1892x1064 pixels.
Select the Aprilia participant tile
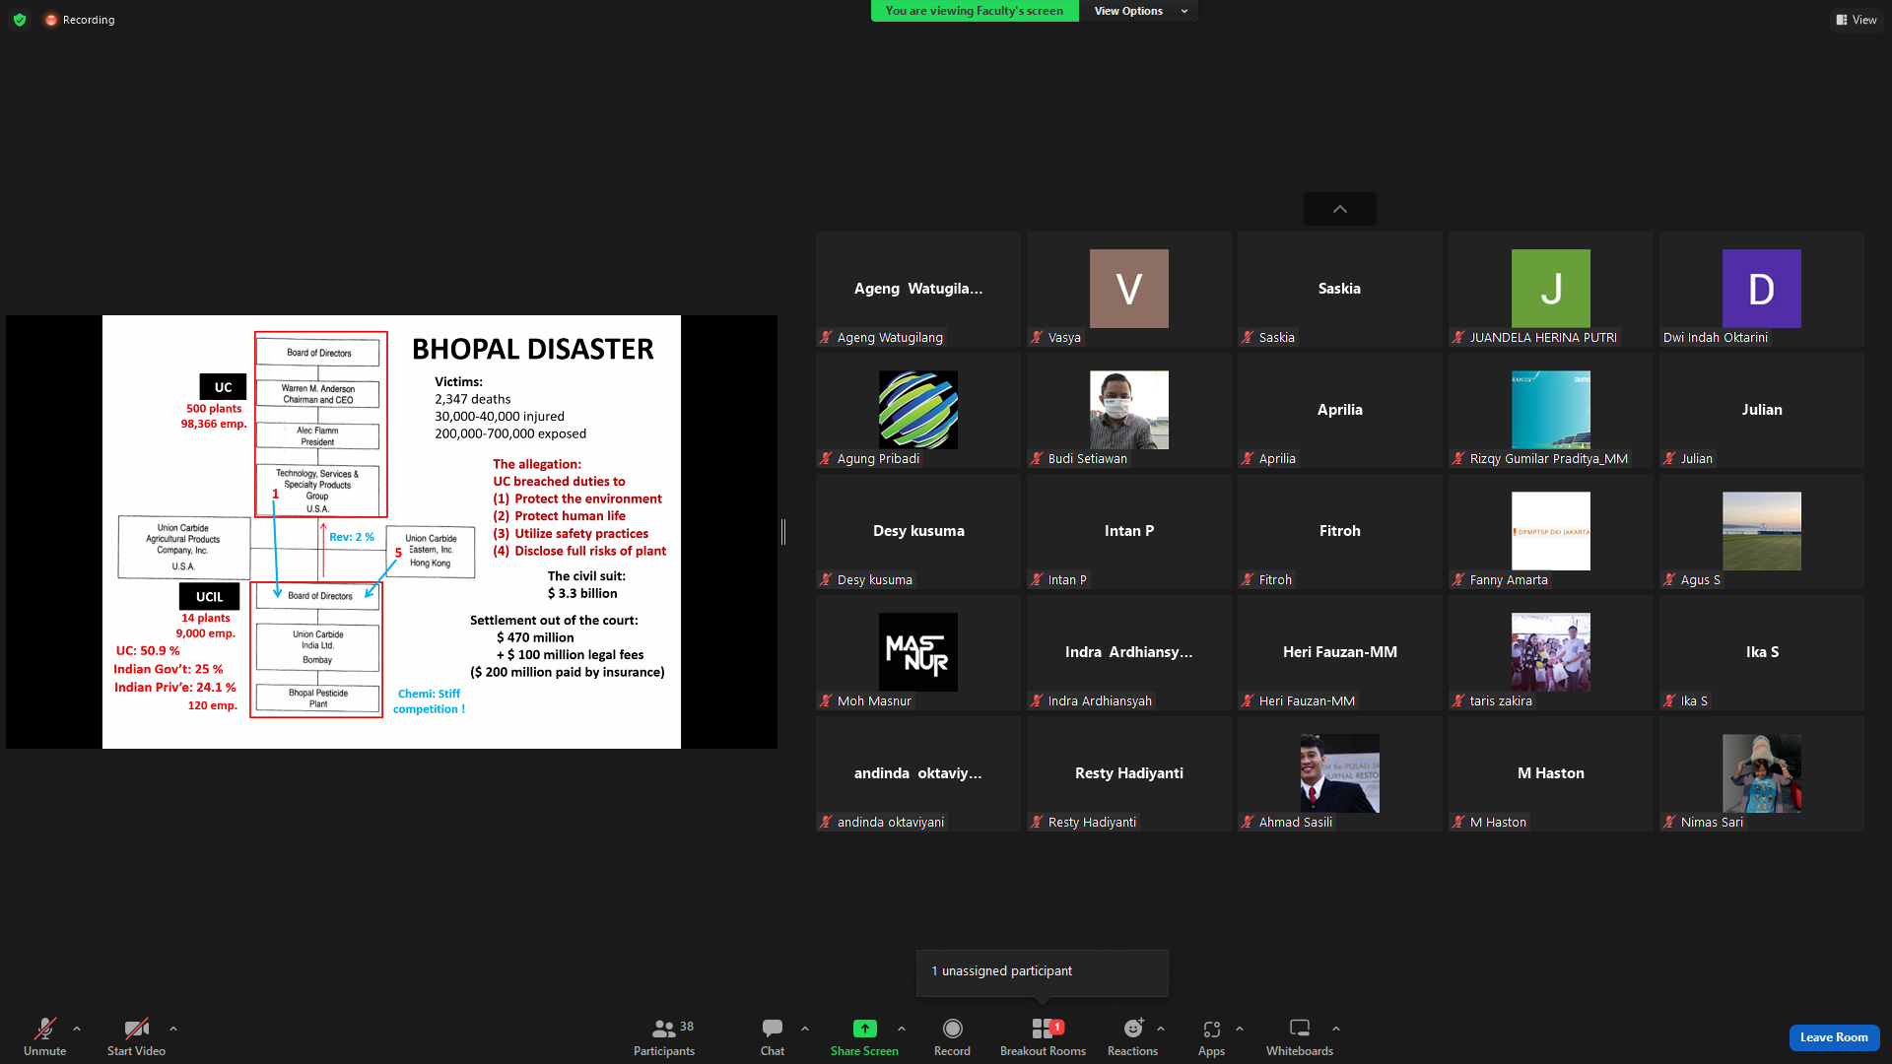(1340, 410)
